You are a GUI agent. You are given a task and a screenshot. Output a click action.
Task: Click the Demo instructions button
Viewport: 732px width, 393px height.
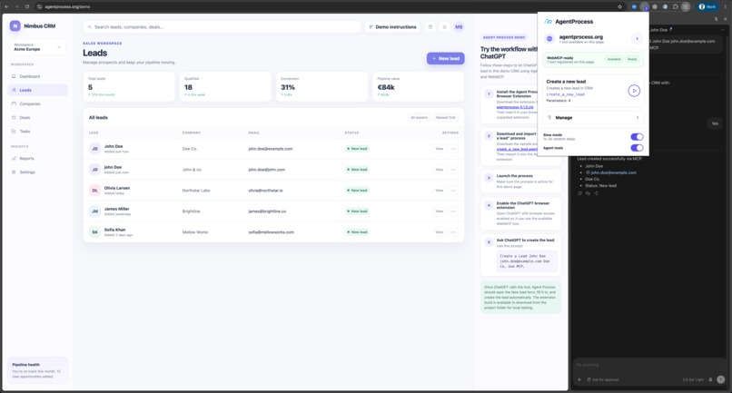(x=392, y=27)
